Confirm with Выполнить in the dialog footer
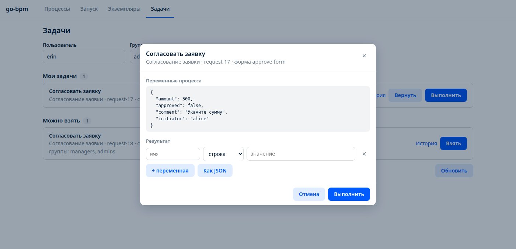This screenshot has height=249, width=516. [349, 194]
